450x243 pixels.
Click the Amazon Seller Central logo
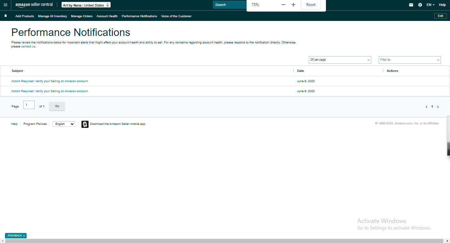pos(34,5)
